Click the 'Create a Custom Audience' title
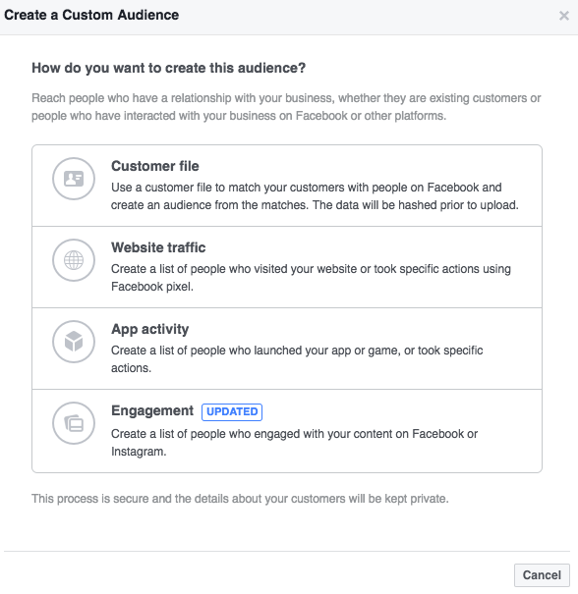The height and width of the screenshot is (594, 578). (x=91, y=15)
